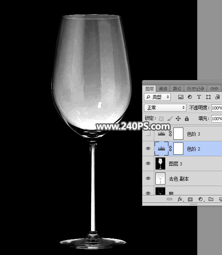Image resolution: width=222 pixels, height=255 pixels.
Task: Switch to the 动作 tab
Action: (x=214, y=89)
